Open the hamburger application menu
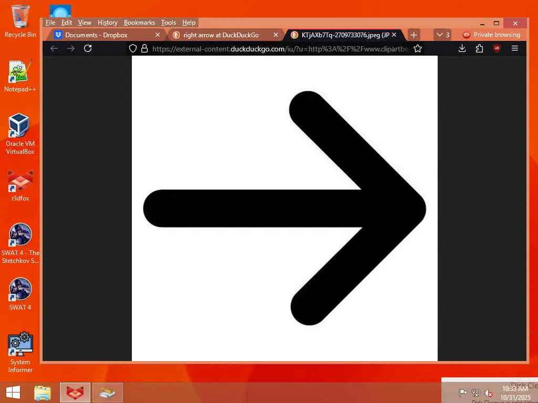Viewport: 538px width, 403px height. [515, 48]
